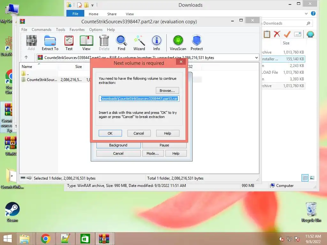The height and width of the screenshot is (245, 327).
Task: Expand the Downloads ribbon chevron
Action: [x=306, y=13]
